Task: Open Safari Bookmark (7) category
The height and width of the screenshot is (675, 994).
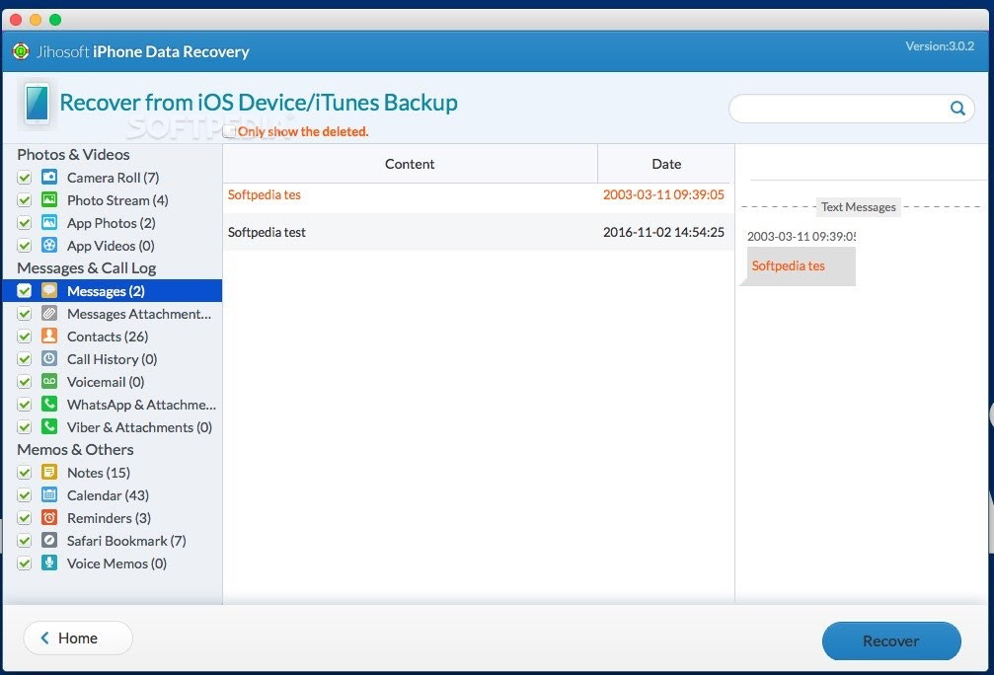Action: click(x=126, y=541)
